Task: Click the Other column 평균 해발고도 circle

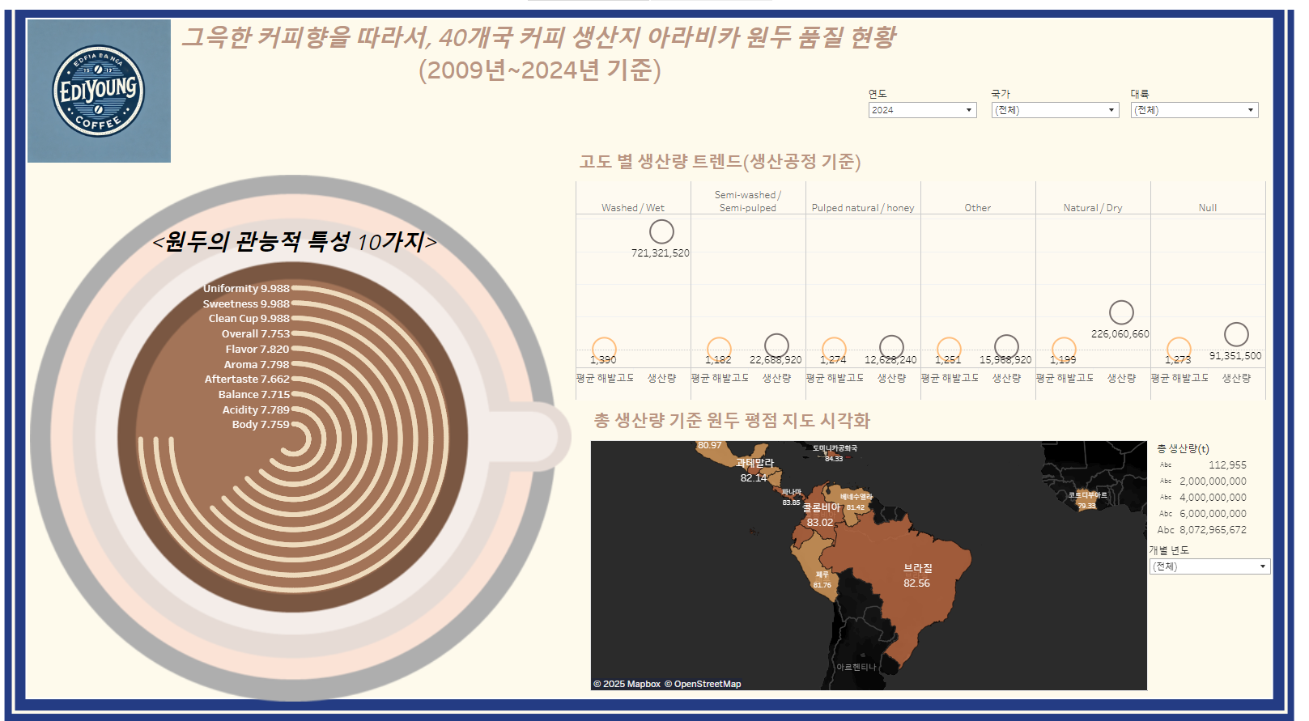Action: pyautogui.click(x=949, y=349)
